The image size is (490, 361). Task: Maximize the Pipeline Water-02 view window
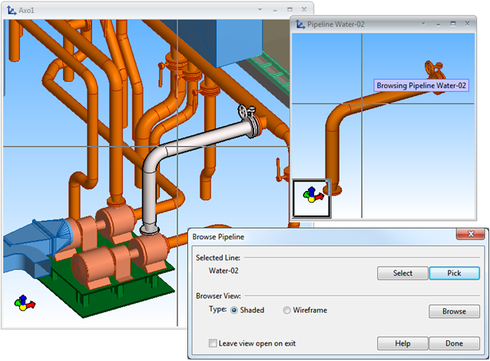(x=453, y=24)
